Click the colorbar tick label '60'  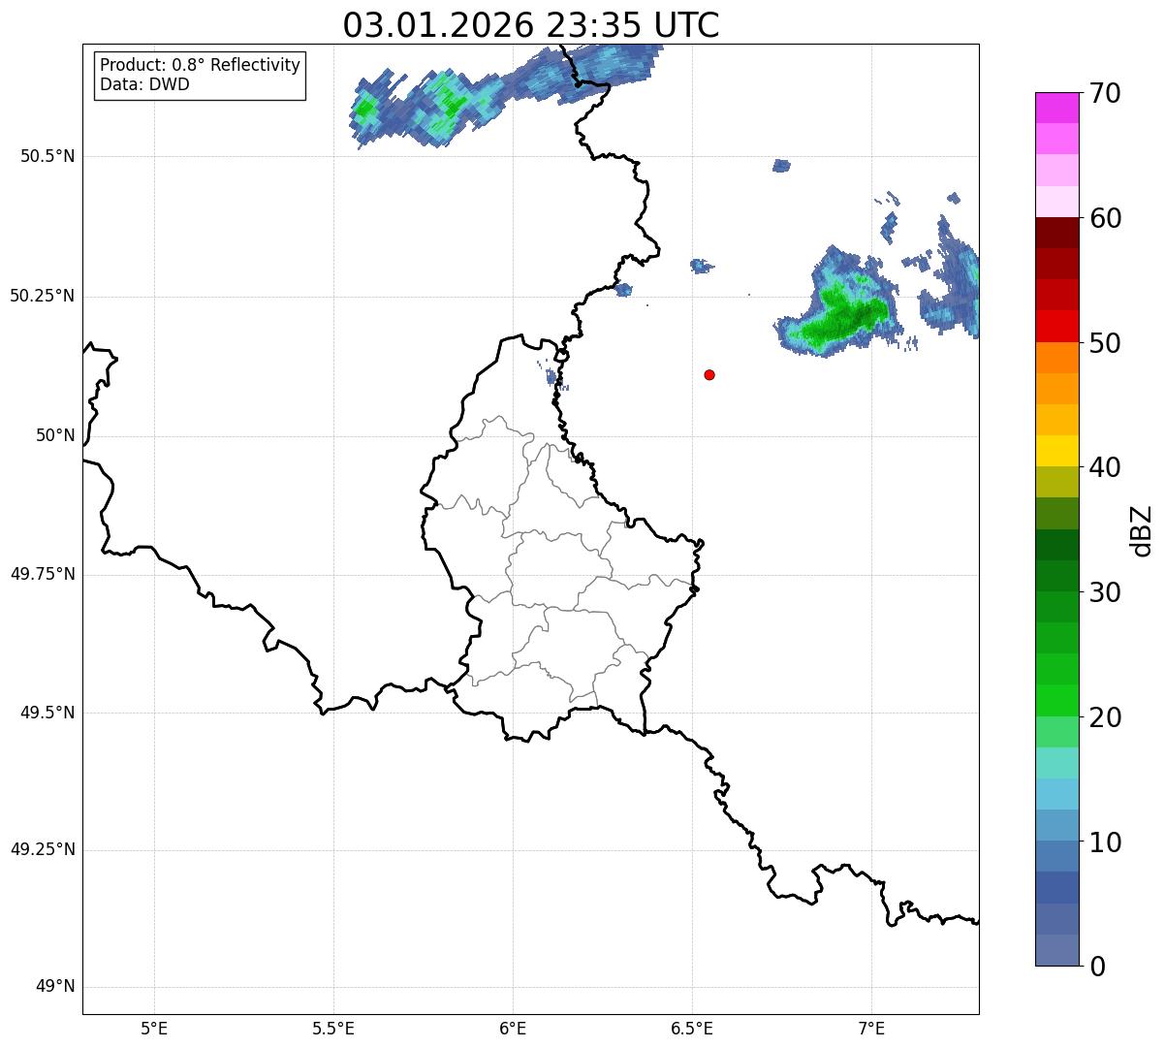pos(1105,218)
